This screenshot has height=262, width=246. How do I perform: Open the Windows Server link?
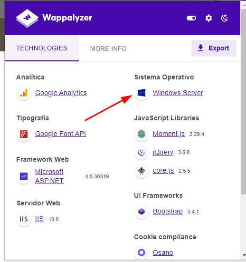pyautogui.click(x=178, y=93)
